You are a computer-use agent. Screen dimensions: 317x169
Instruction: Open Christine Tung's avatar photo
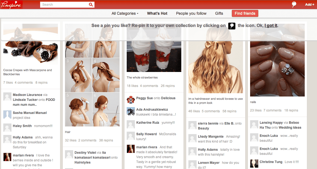[x=254, y=164]
